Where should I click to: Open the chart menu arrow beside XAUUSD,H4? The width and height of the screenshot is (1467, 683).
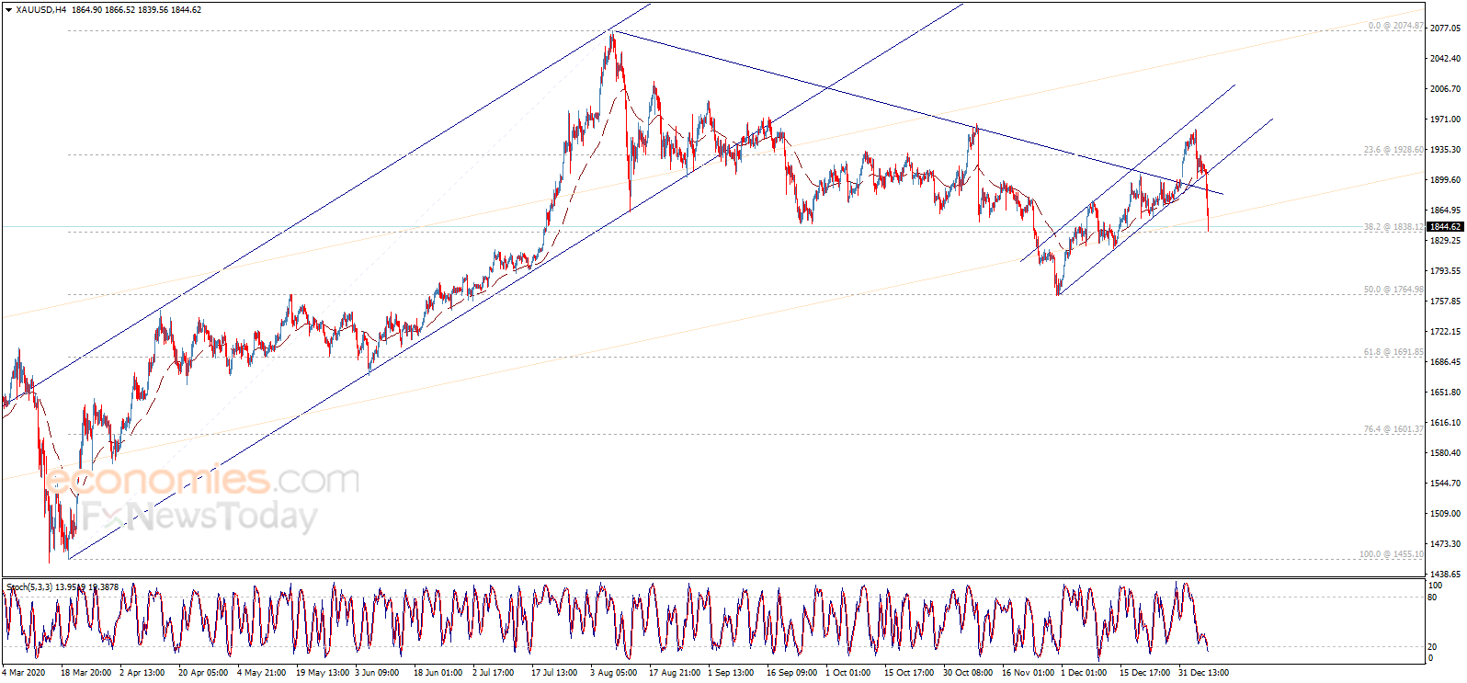pos(9,10)
